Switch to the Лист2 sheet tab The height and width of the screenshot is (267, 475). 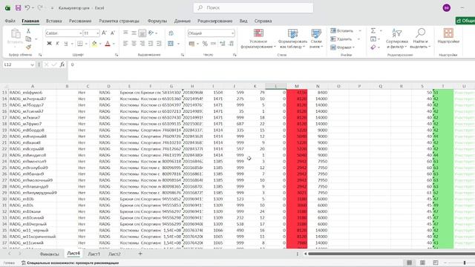pyautogui.click(x=114, y=254)
